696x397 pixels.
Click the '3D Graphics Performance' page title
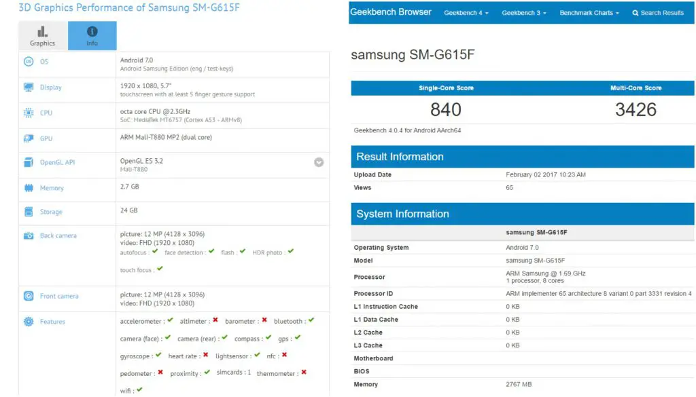129,7
